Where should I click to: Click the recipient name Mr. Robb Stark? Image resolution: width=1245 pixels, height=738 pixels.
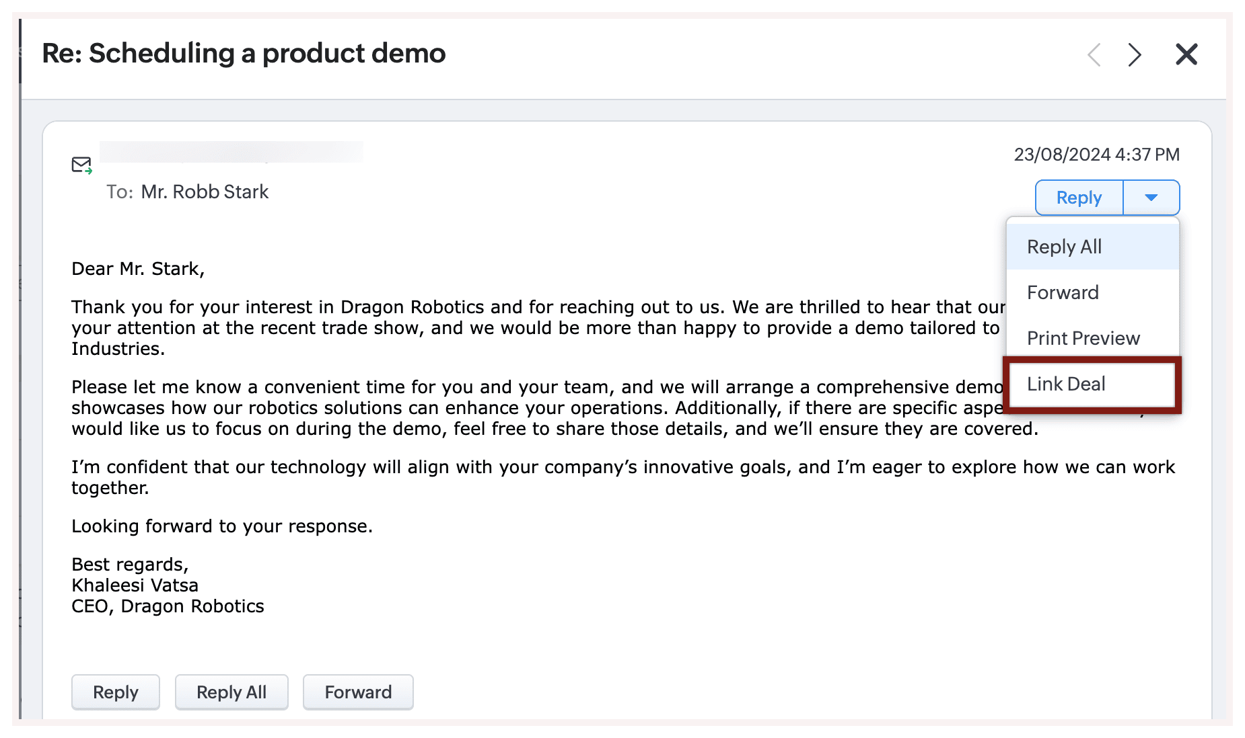coord(205,192)
